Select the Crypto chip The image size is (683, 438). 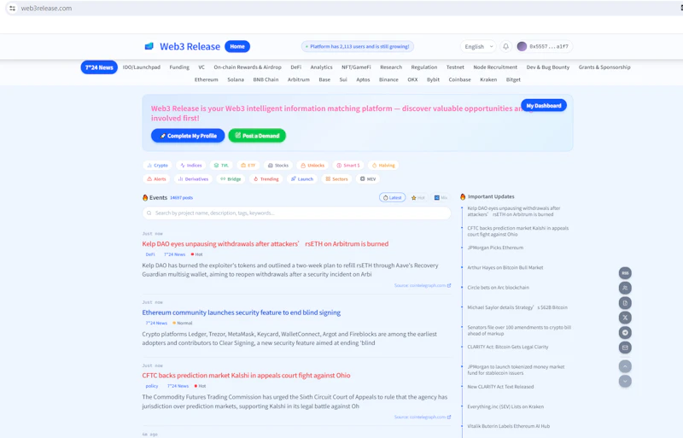[x=157, y=165]
